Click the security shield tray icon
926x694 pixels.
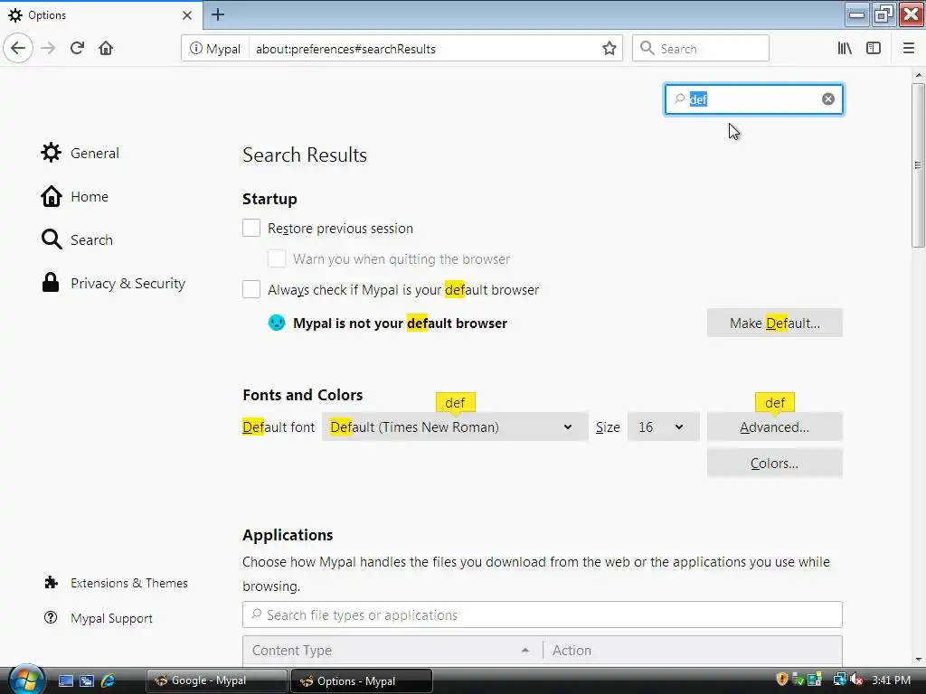782,680
